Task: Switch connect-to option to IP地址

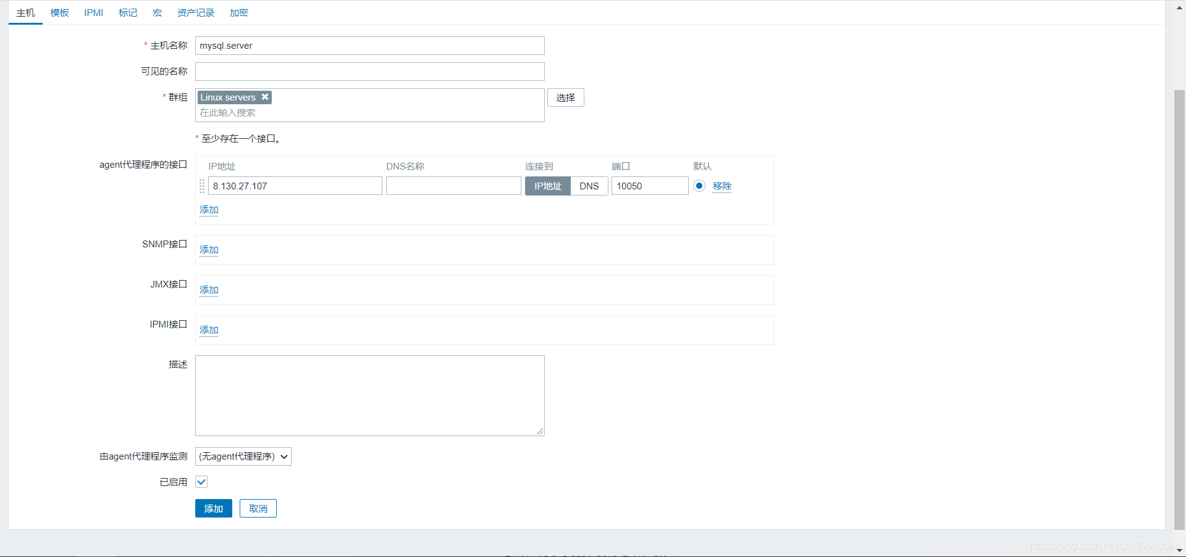Action: point(548,186)
